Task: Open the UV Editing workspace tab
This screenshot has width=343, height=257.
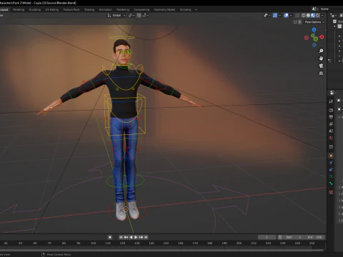Action: [52, 10]
